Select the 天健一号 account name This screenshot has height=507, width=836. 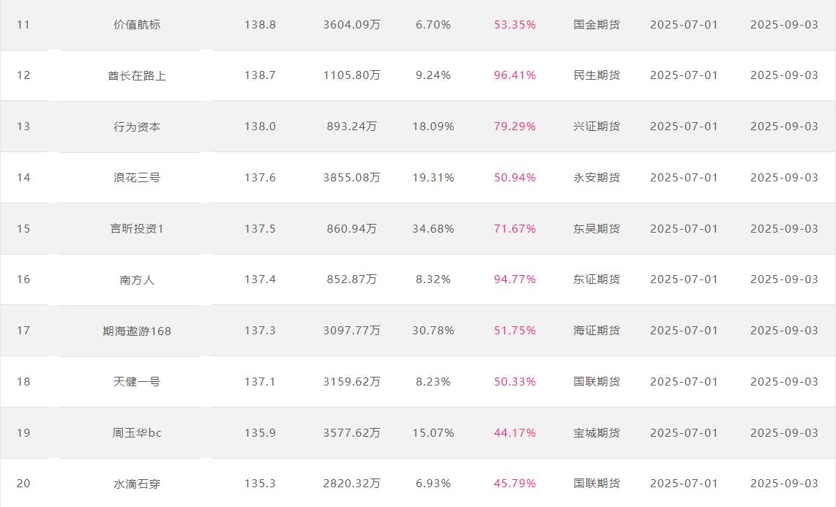click(136, 381)
